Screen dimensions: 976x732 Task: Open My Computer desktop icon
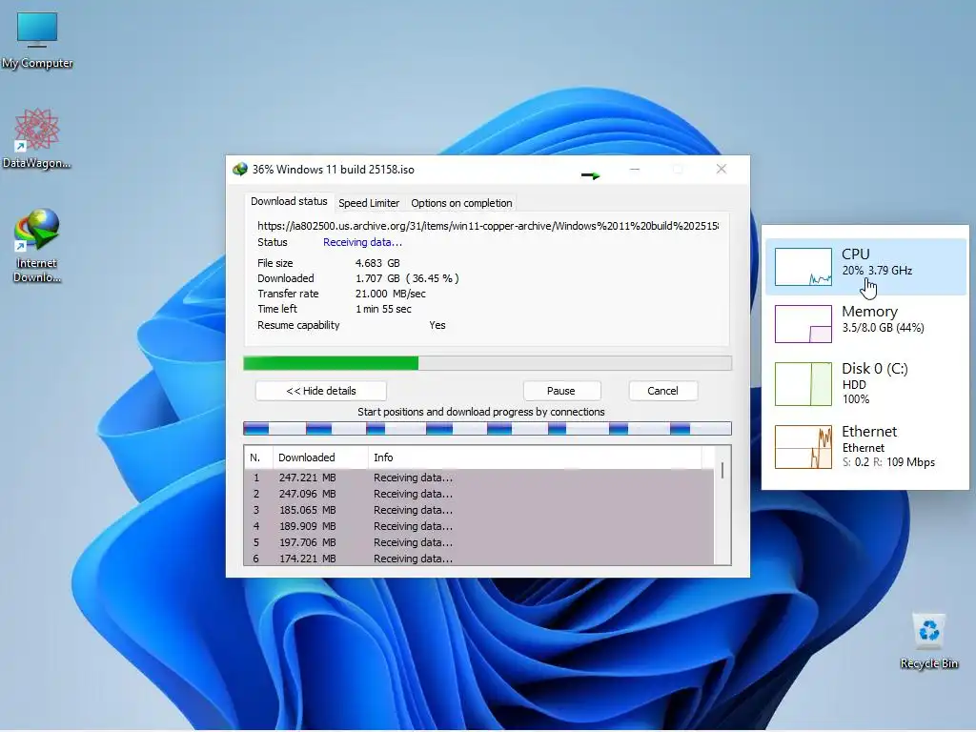pyautogui.click(x=37, y=40)
